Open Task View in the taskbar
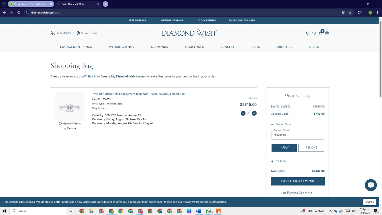 click(72, 211)
